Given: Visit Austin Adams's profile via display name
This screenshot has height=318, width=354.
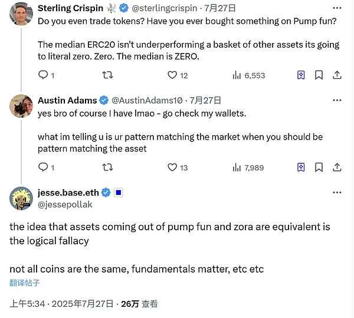Looking at the screenshot, I should click(x=67, y=100).
